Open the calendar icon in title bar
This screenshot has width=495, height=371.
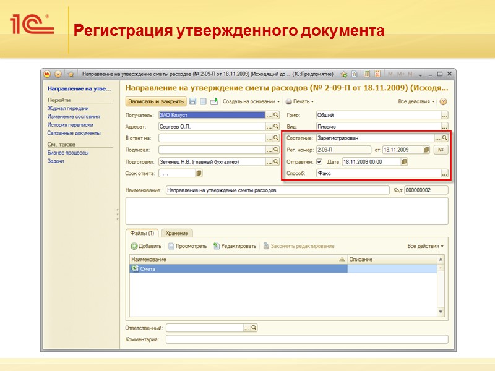point(377,74)
